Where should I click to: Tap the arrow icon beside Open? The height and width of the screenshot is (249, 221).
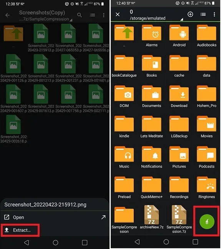pyautogui.click(x=103, y=217)
